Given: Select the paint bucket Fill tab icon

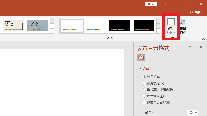Looking at the screenshot, I should point(141,57).
